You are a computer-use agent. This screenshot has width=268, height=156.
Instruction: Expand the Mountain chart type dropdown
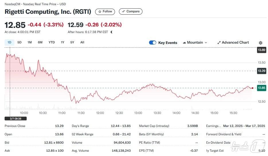coord(206,43)
